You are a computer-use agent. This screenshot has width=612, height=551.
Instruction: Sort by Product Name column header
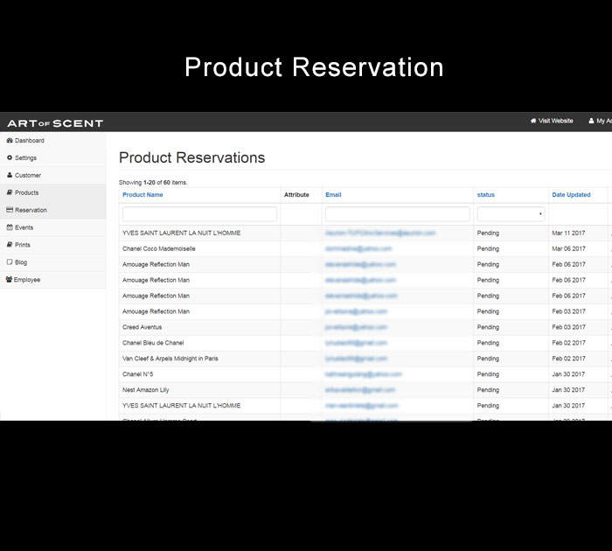click(x=143, y=194)
